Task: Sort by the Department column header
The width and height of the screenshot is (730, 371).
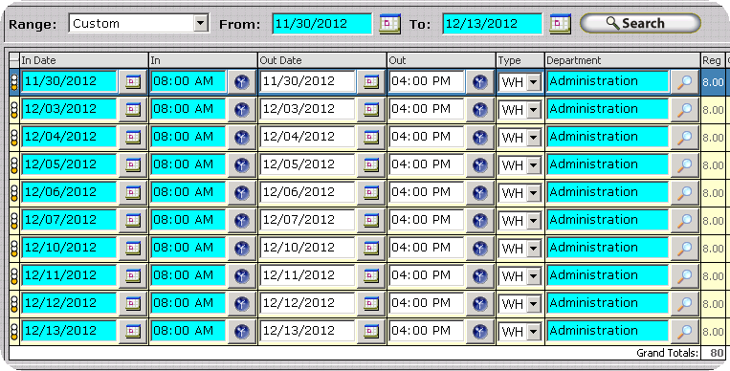Action: tap(623, 60)
